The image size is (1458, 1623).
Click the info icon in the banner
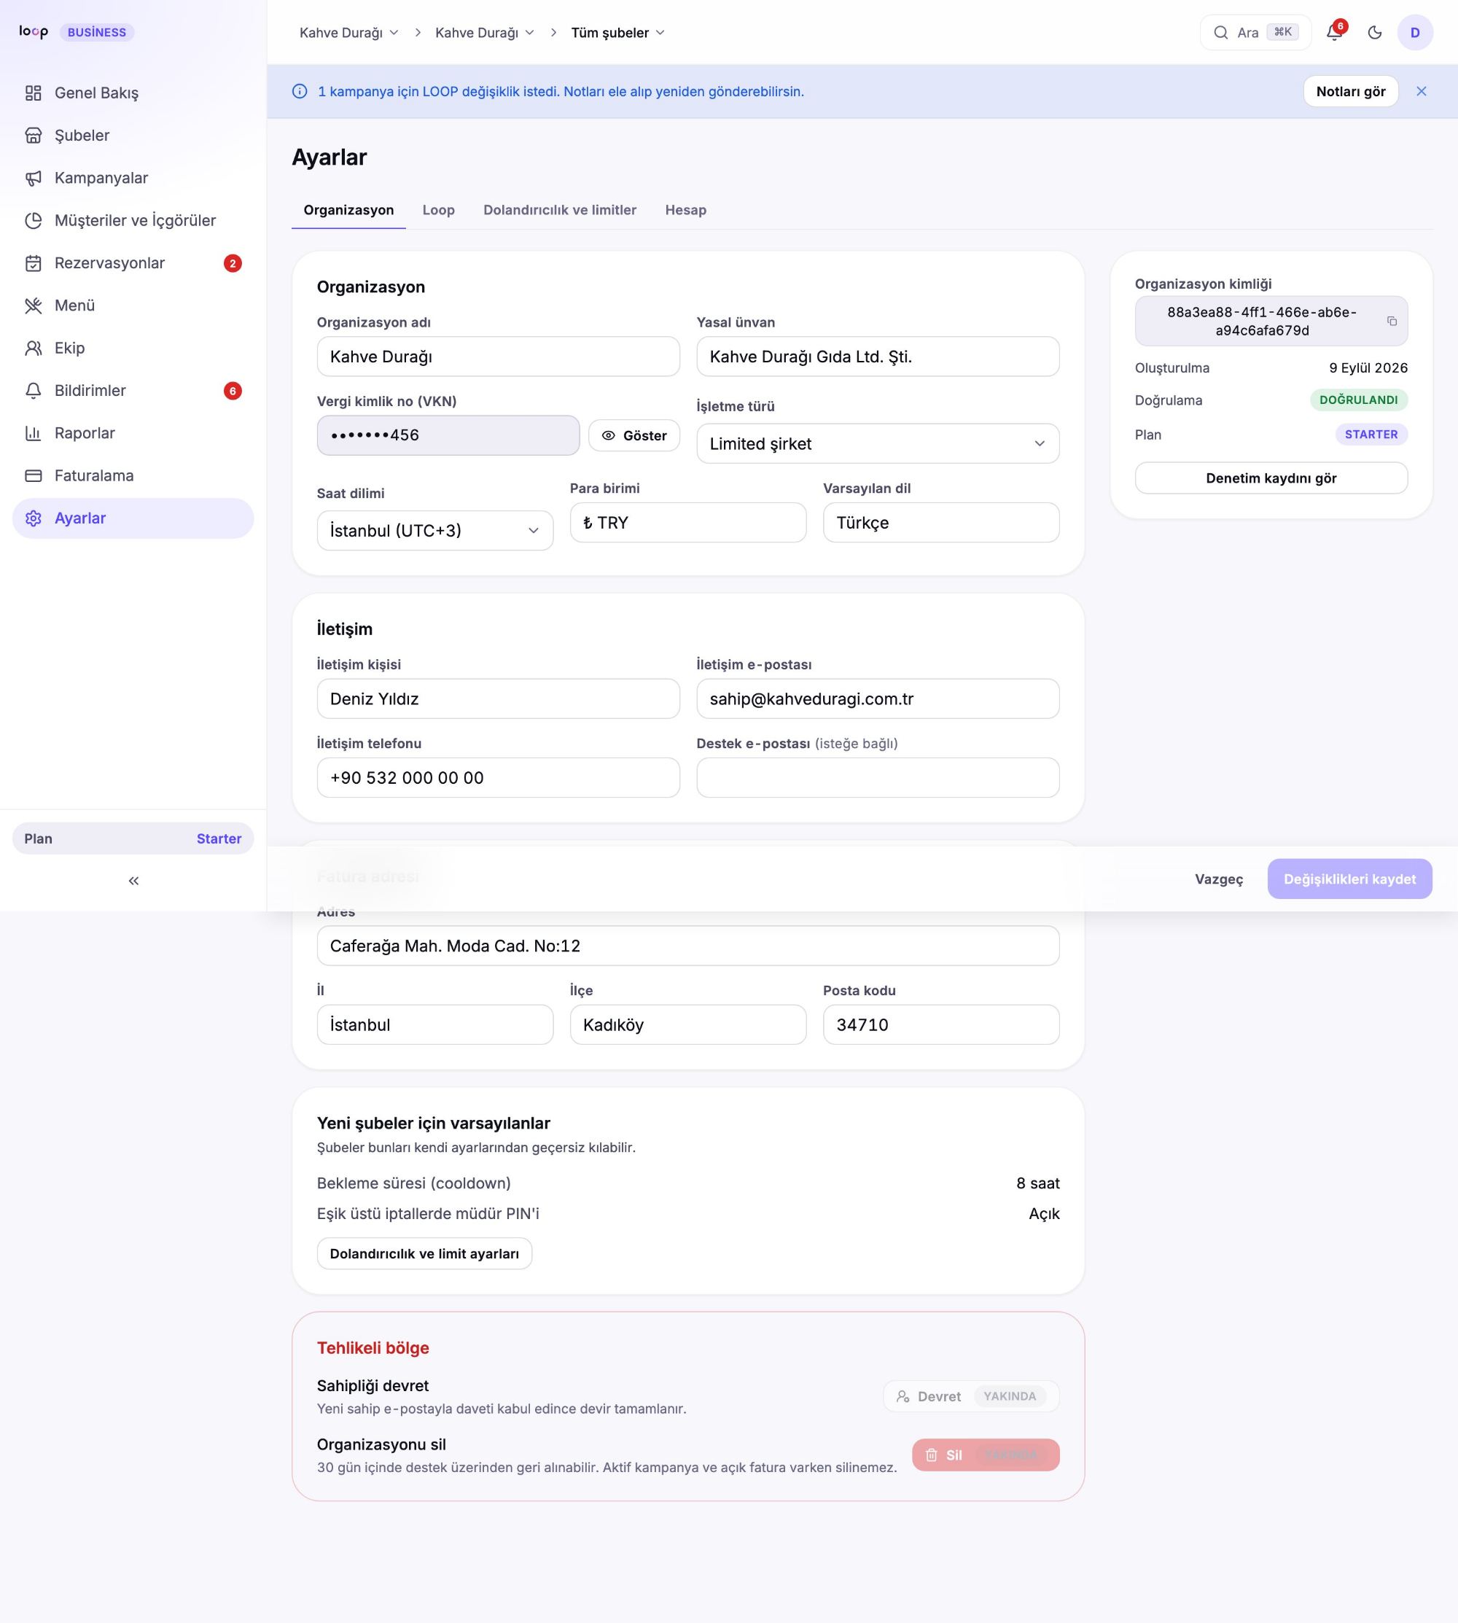tap(300, 91)
